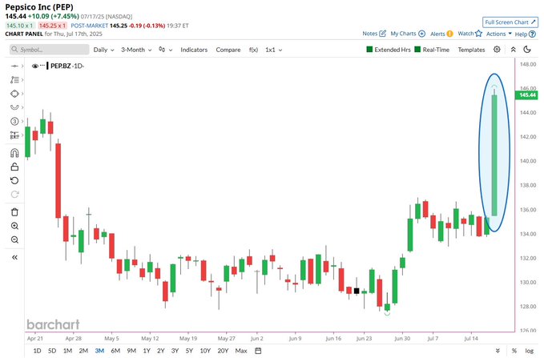This screenshot has width=544, height=358.
Task: Zoom in on the chart
Action: [x=14, y=226]
